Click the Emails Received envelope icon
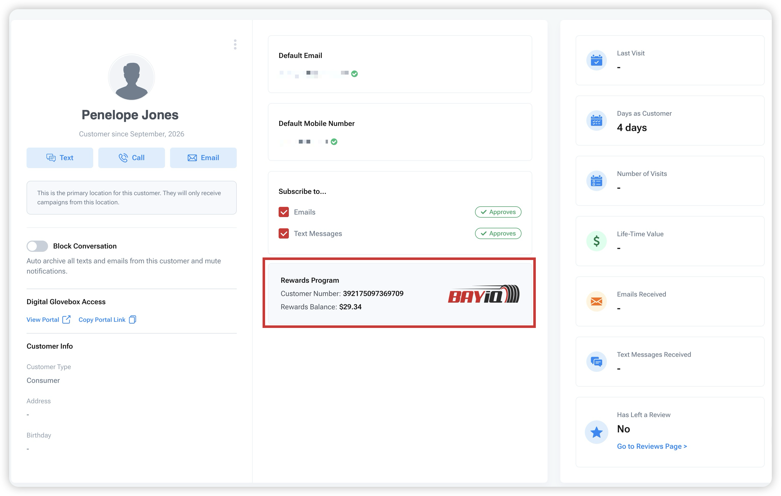The height and width of the screenshot is (496, 781). tap(596, 301)
